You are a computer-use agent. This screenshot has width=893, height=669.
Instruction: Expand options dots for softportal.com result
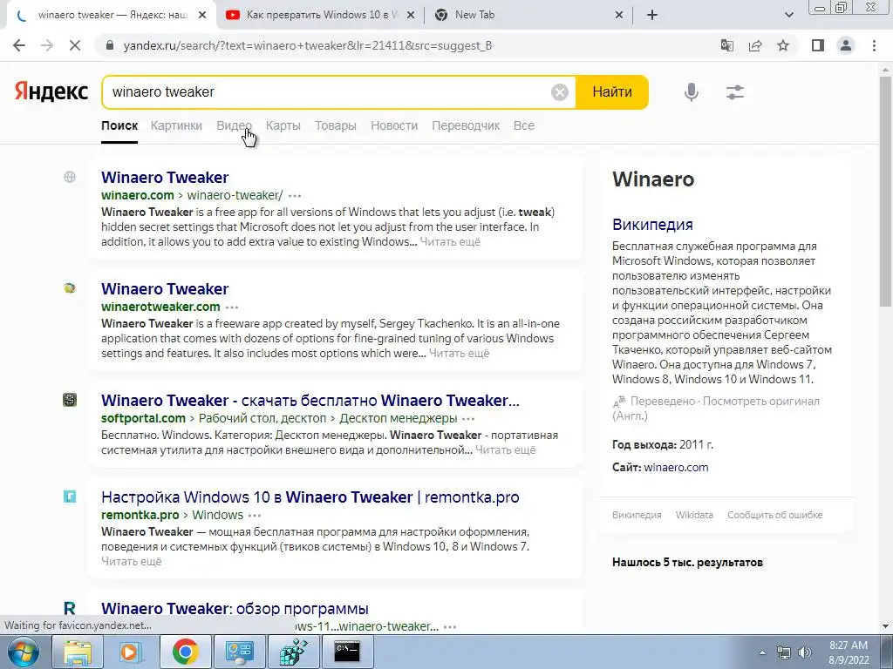point(468,419)
